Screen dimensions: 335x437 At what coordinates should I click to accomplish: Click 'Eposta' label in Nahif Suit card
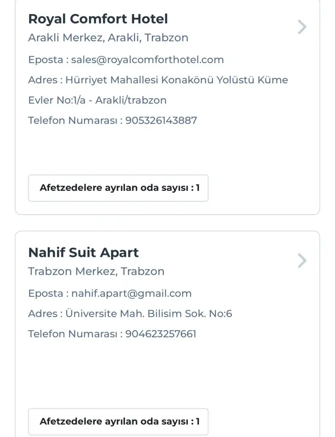pyautogui.click(x=46, y=294)
